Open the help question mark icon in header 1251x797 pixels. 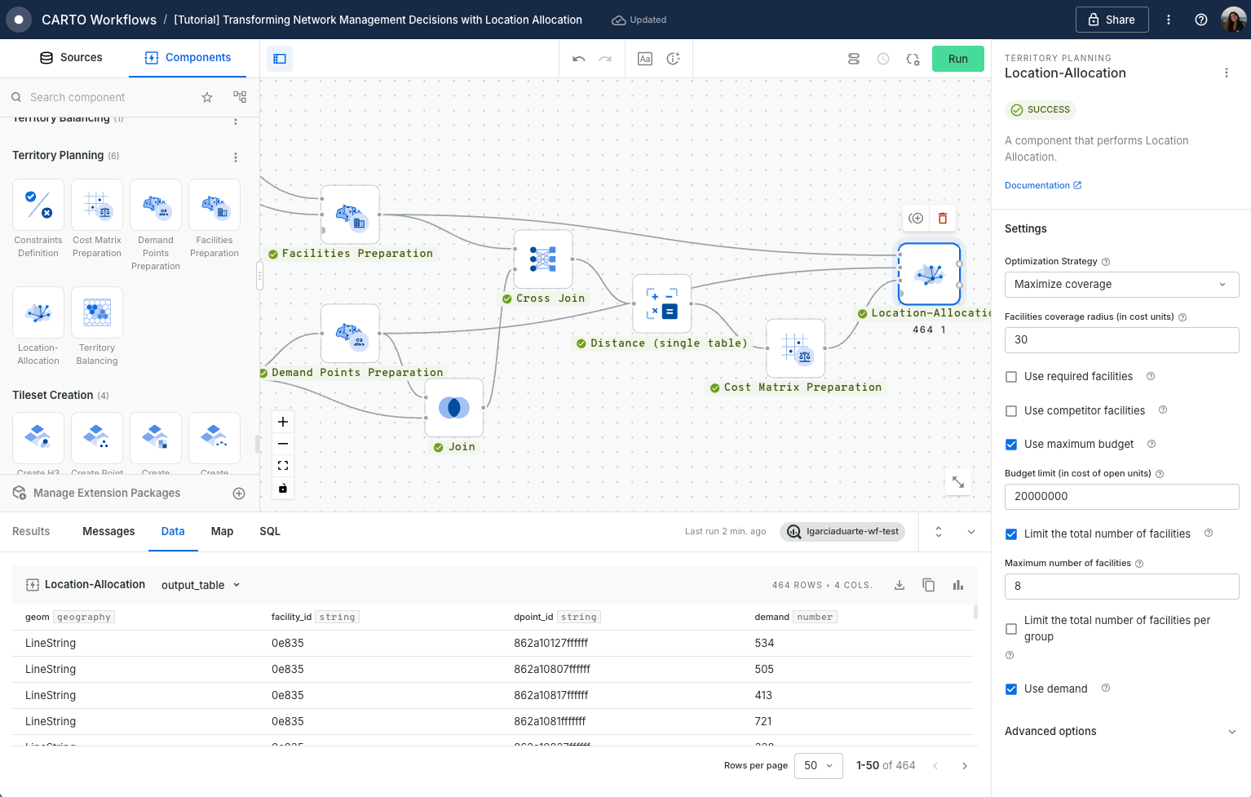pos(1200,20)
